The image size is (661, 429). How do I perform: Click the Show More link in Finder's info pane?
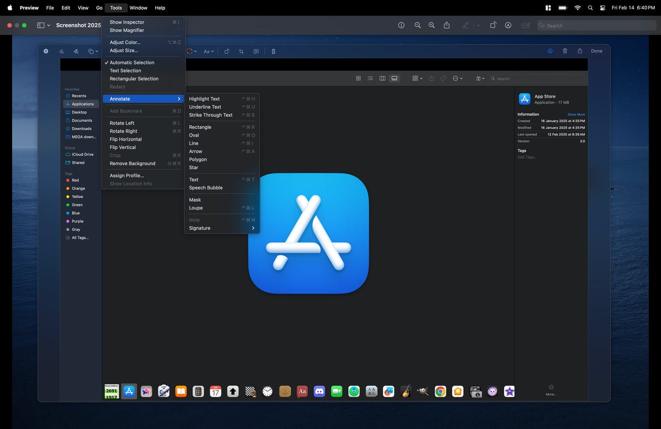[576, 115]
